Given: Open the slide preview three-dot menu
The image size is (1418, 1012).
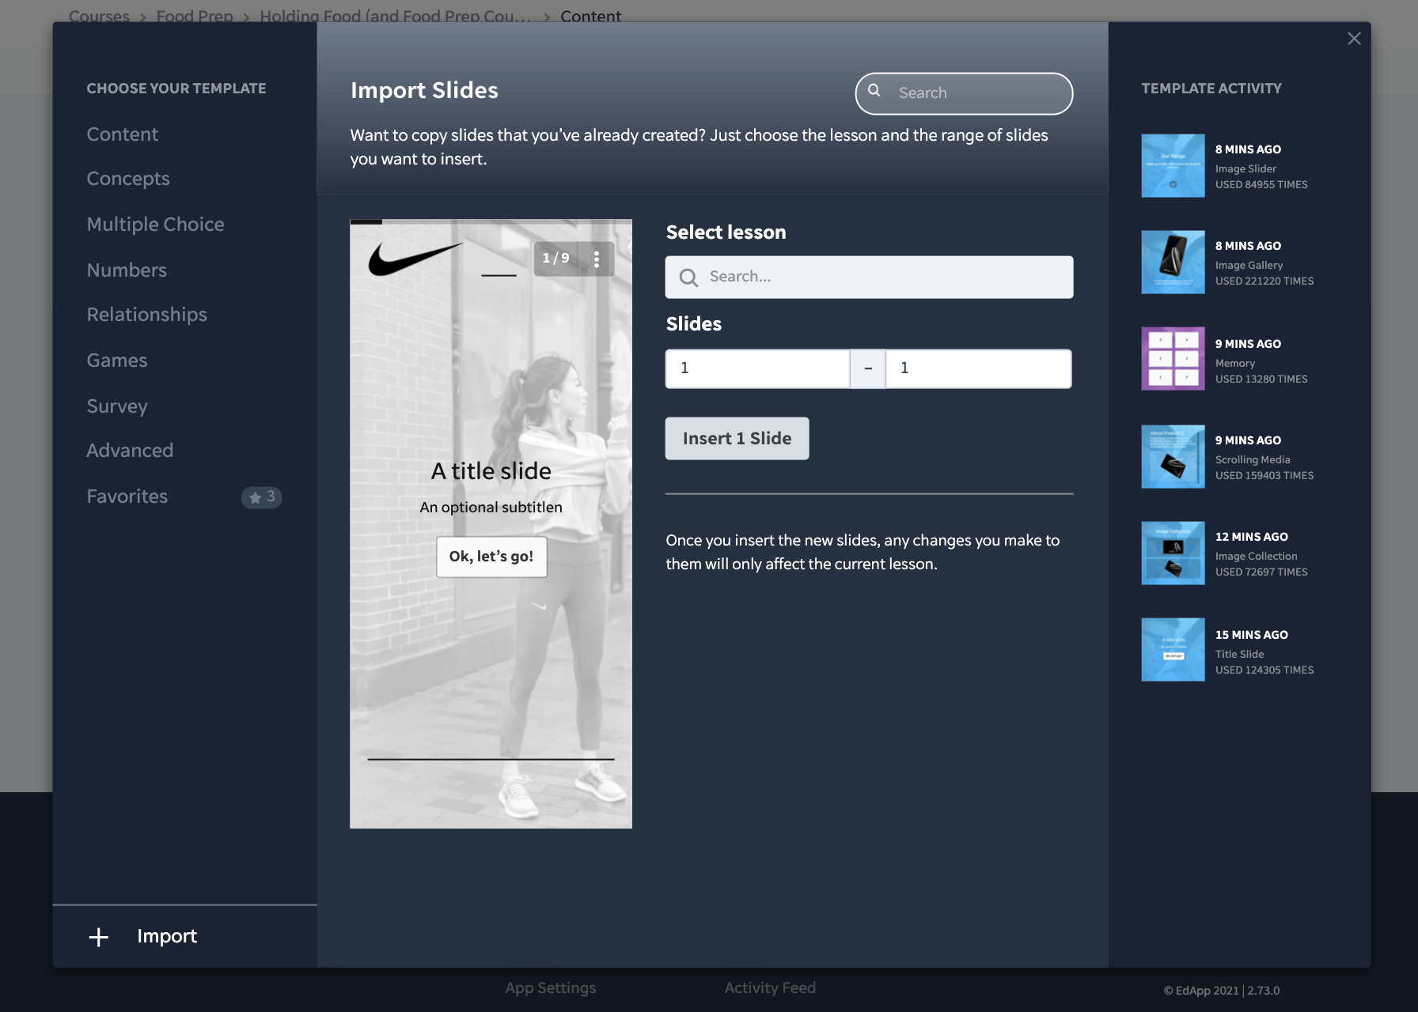Looking at the screenshot, I should tap(597, 259).
